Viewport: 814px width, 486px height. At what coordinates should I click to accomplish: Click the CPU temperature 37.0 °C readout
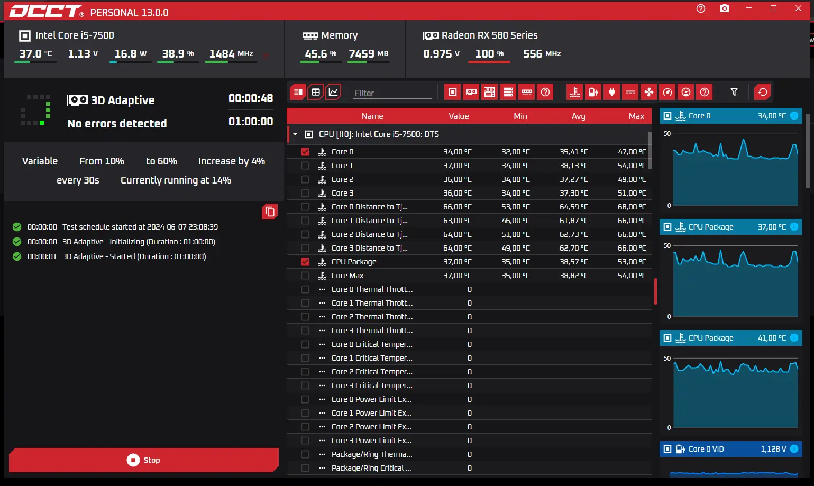point(36,54)
